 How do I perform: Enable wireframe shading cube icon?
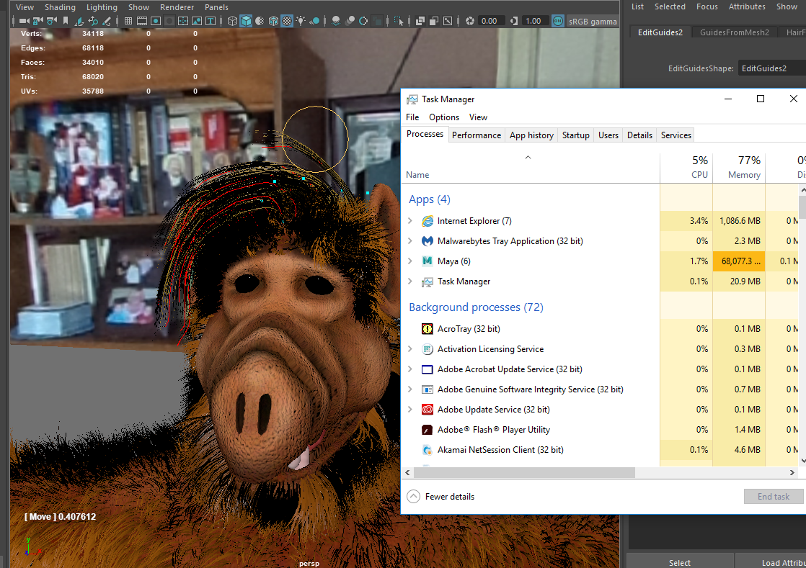click(x=232, y=21)
